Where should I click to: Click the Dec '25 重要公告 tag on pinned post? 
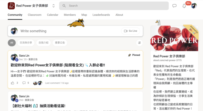click(x=33, y=59)
